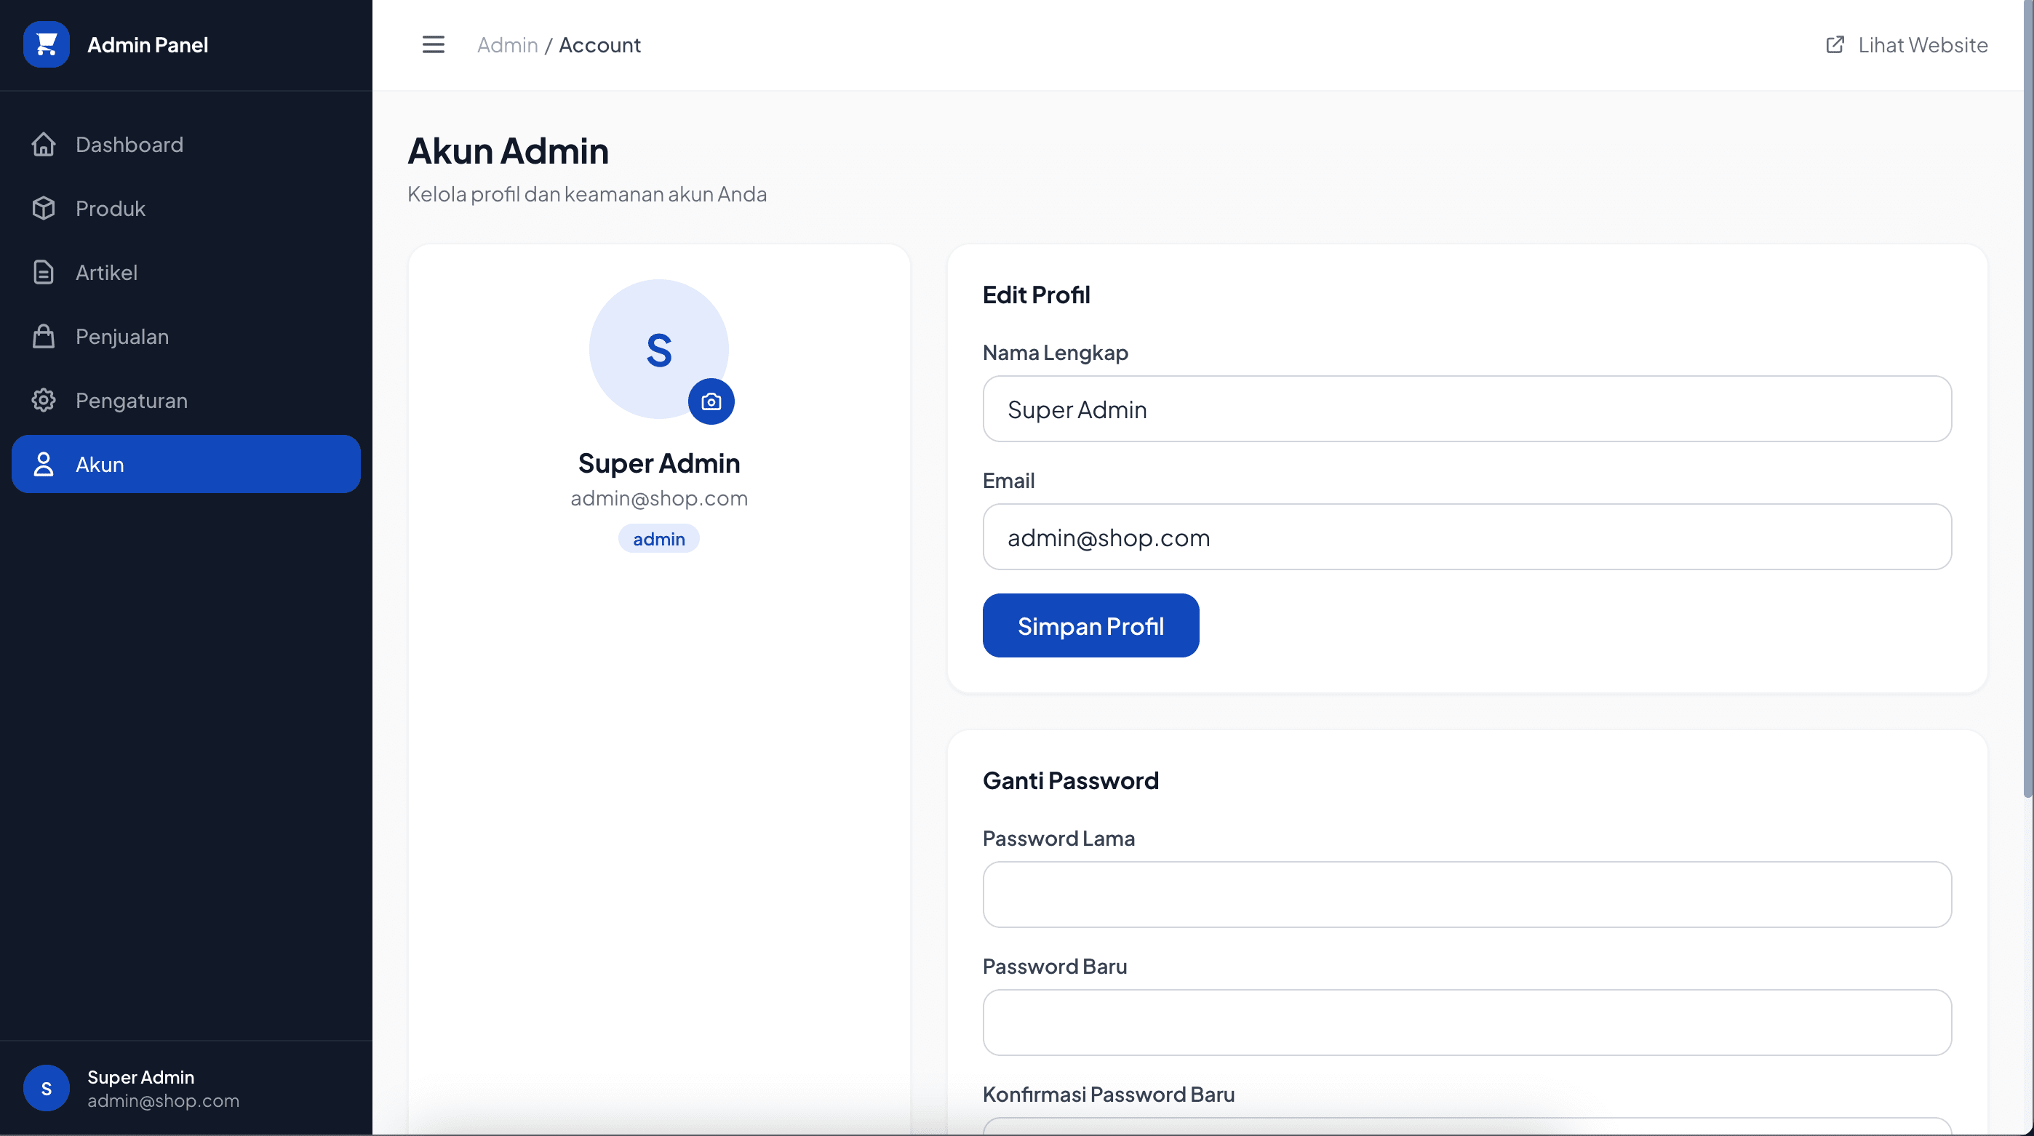Click the large S avatar circle
The height and width of the screenshot is (1136, 2034).
pos(649,341)
